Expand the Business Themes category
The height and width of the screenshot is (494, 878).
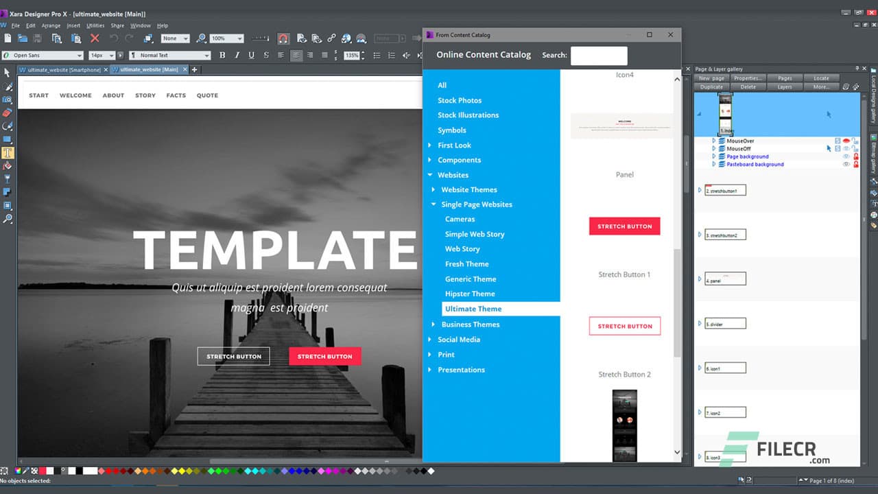point(433,324)
